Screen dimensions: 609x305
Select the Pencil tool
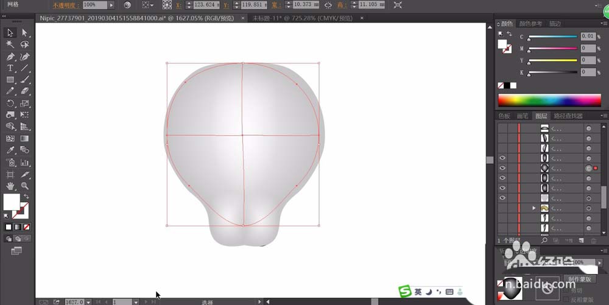point(10,91)
